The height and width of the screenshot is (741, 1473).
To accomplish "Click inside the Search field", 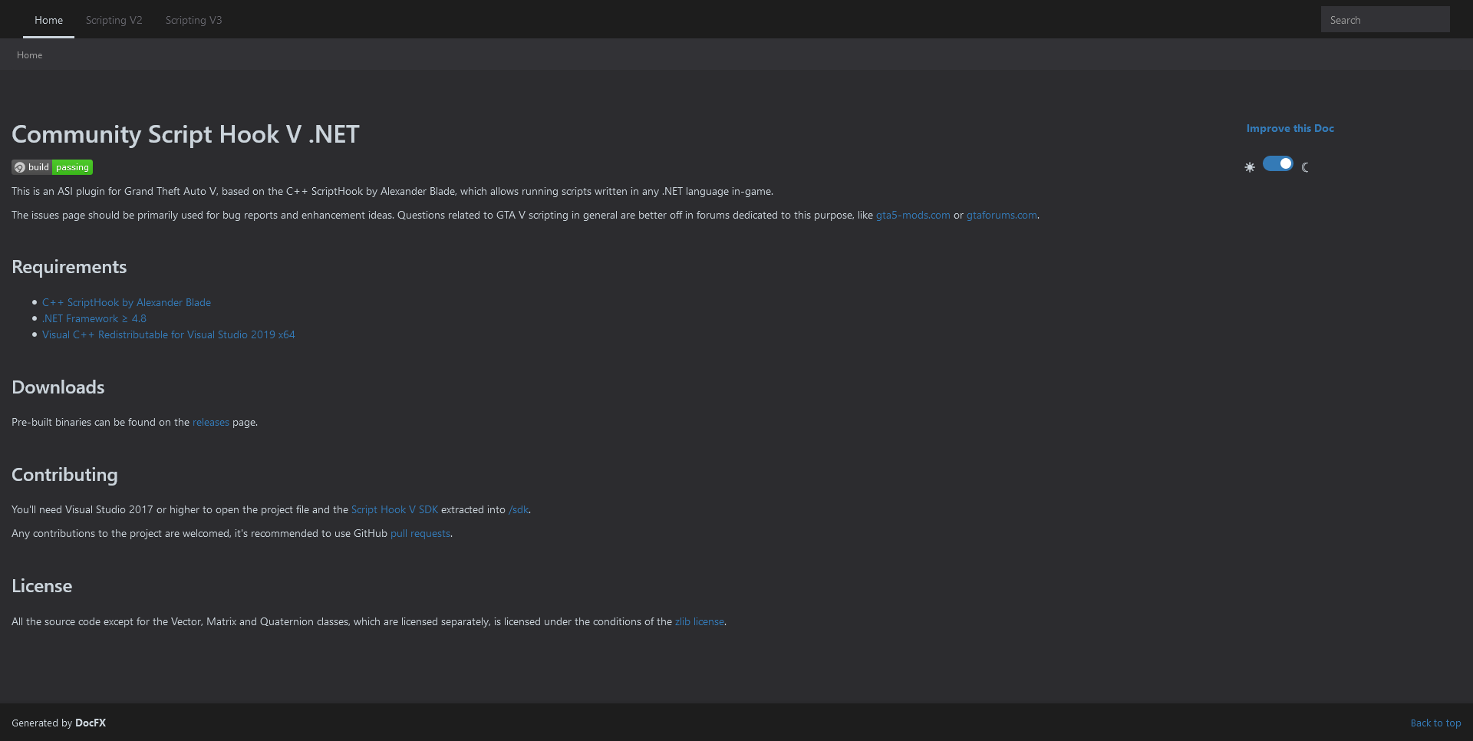I will [1385, 19].
